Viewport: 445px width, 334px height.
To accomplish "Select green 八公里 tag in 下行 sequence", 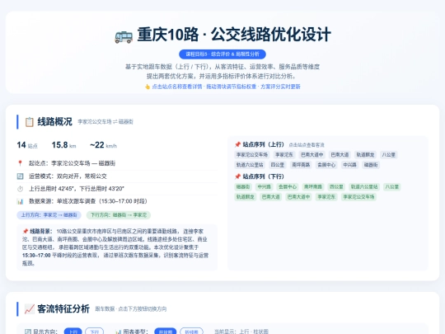I will click(x=392, y=186).
